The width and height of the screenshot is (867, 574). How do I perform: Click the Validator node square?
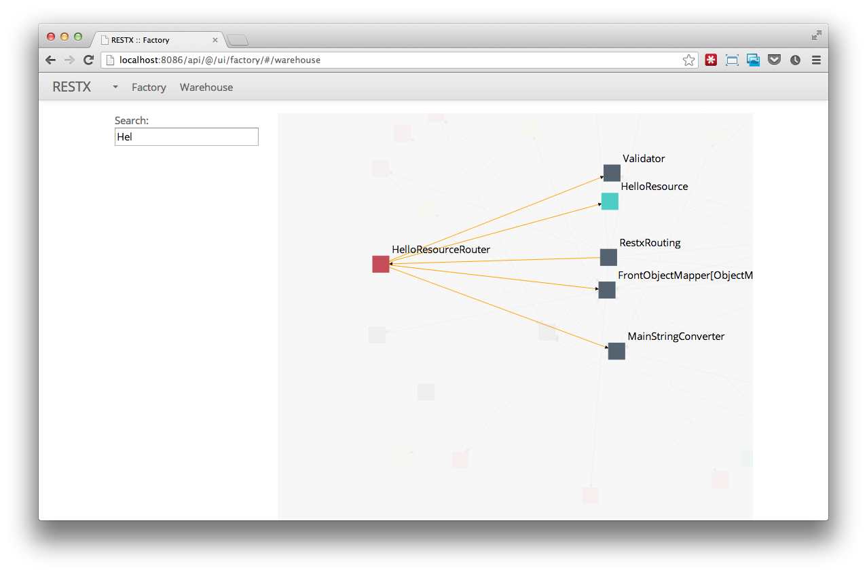pos(611,173)
